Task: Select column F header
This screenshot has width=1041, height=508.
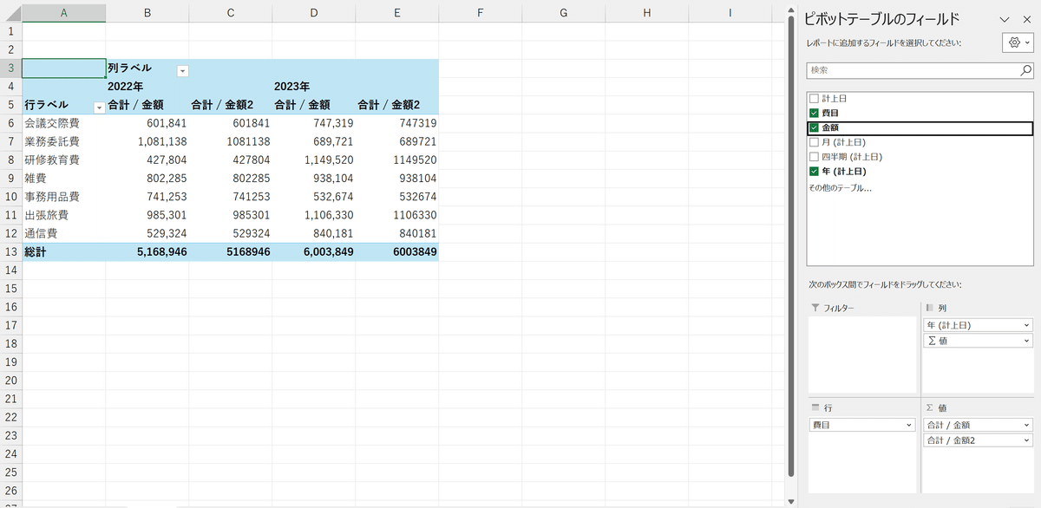Action: (480, 12)
